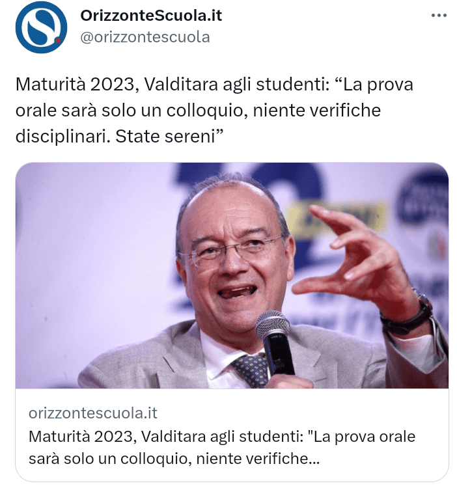Open the OrizzonteScuola.it account name link
The image size is (457, 490).
pos(150,16)
